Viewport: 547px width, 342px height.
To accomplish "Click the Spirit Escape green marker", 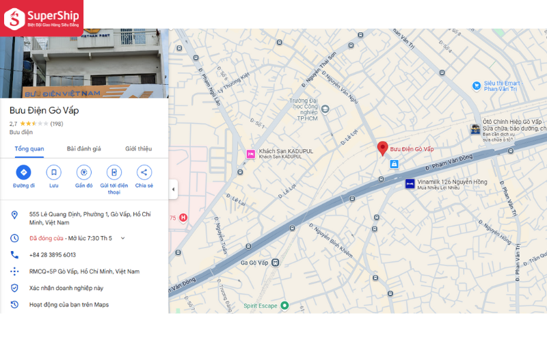I will [x=284, y=306].
